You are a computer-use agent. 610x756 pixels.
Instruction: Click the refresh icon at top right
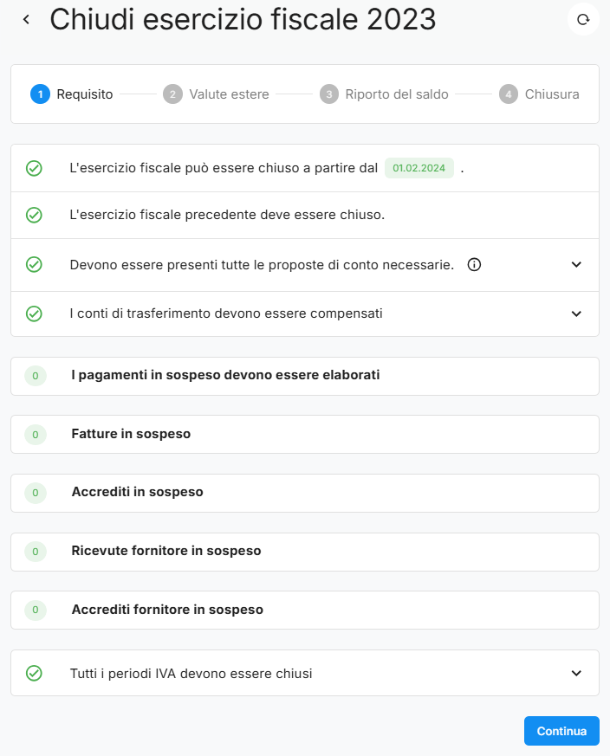pyautogui.click(x=583, y=19)
